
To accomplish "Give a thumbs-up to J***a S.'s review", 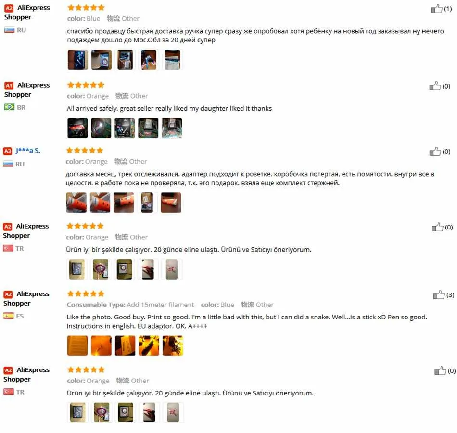I will click(x=435, y=152).
